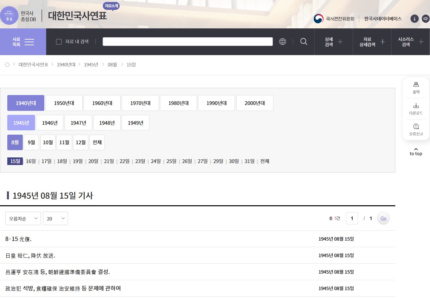Expand the 시소러스 검색 panel
The height and width of the screenshot is (298, 430).
[x=410, y=42]
